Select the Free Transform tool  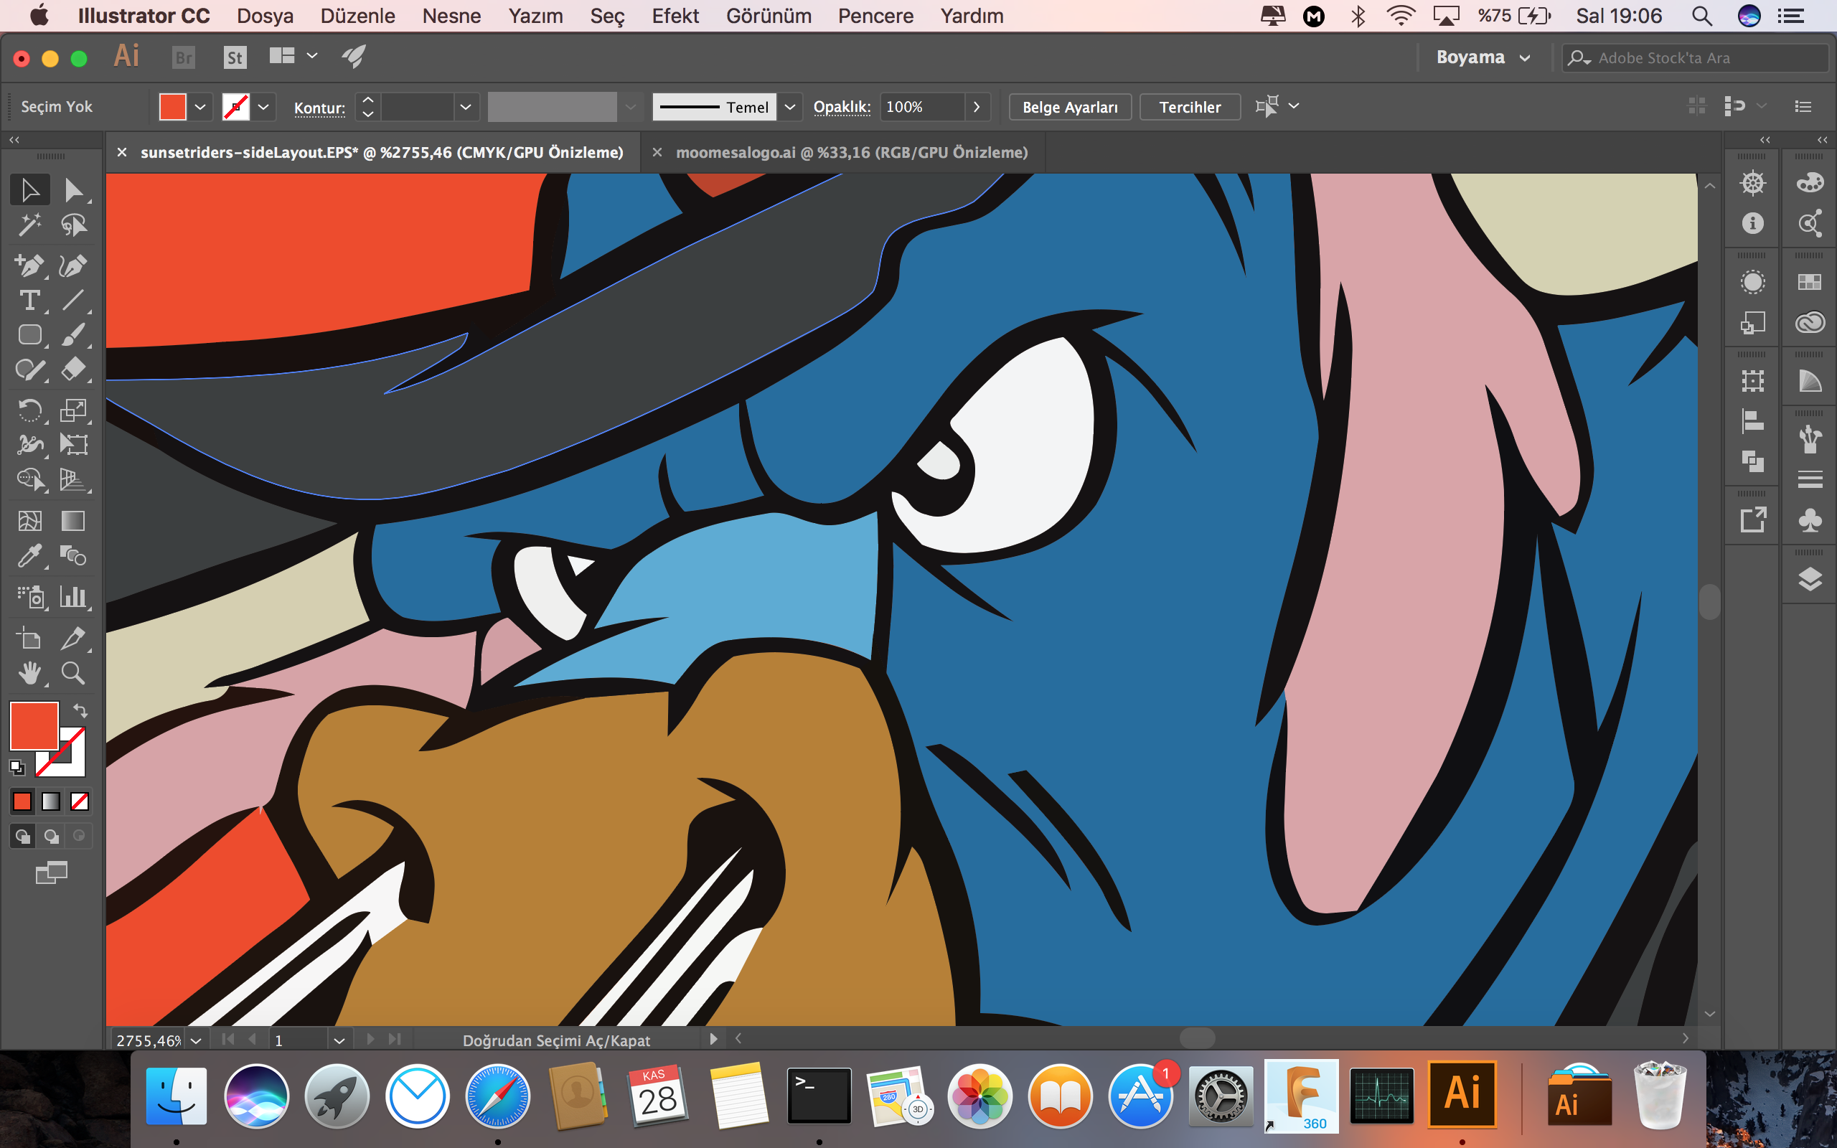click(73, 444)
